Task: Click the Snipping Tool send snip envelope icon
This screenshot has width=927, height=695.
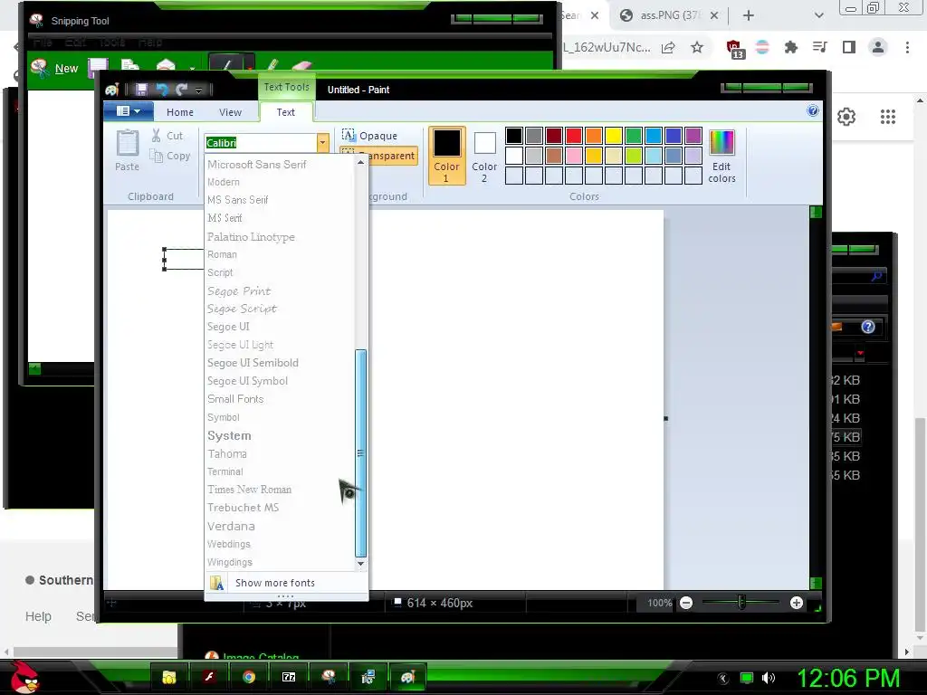Action: pos(166,65)
